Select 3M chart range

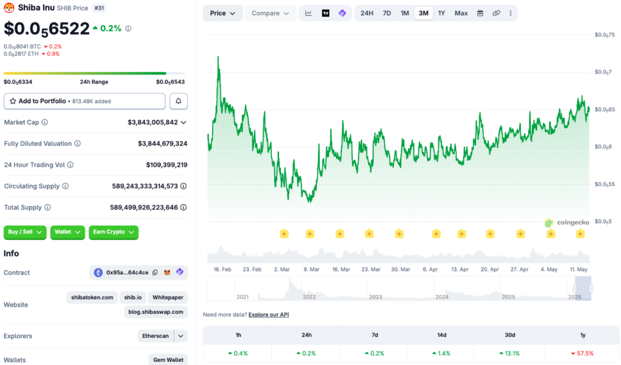(x=423, y=13)
